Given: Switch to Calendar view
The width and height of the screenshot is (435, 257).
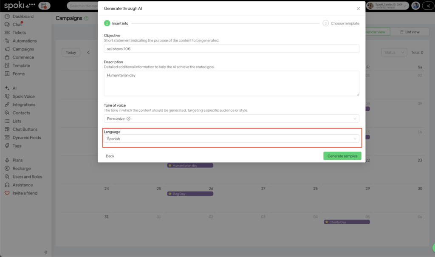Looking at the screenshot, I should (x=376, y=32).
